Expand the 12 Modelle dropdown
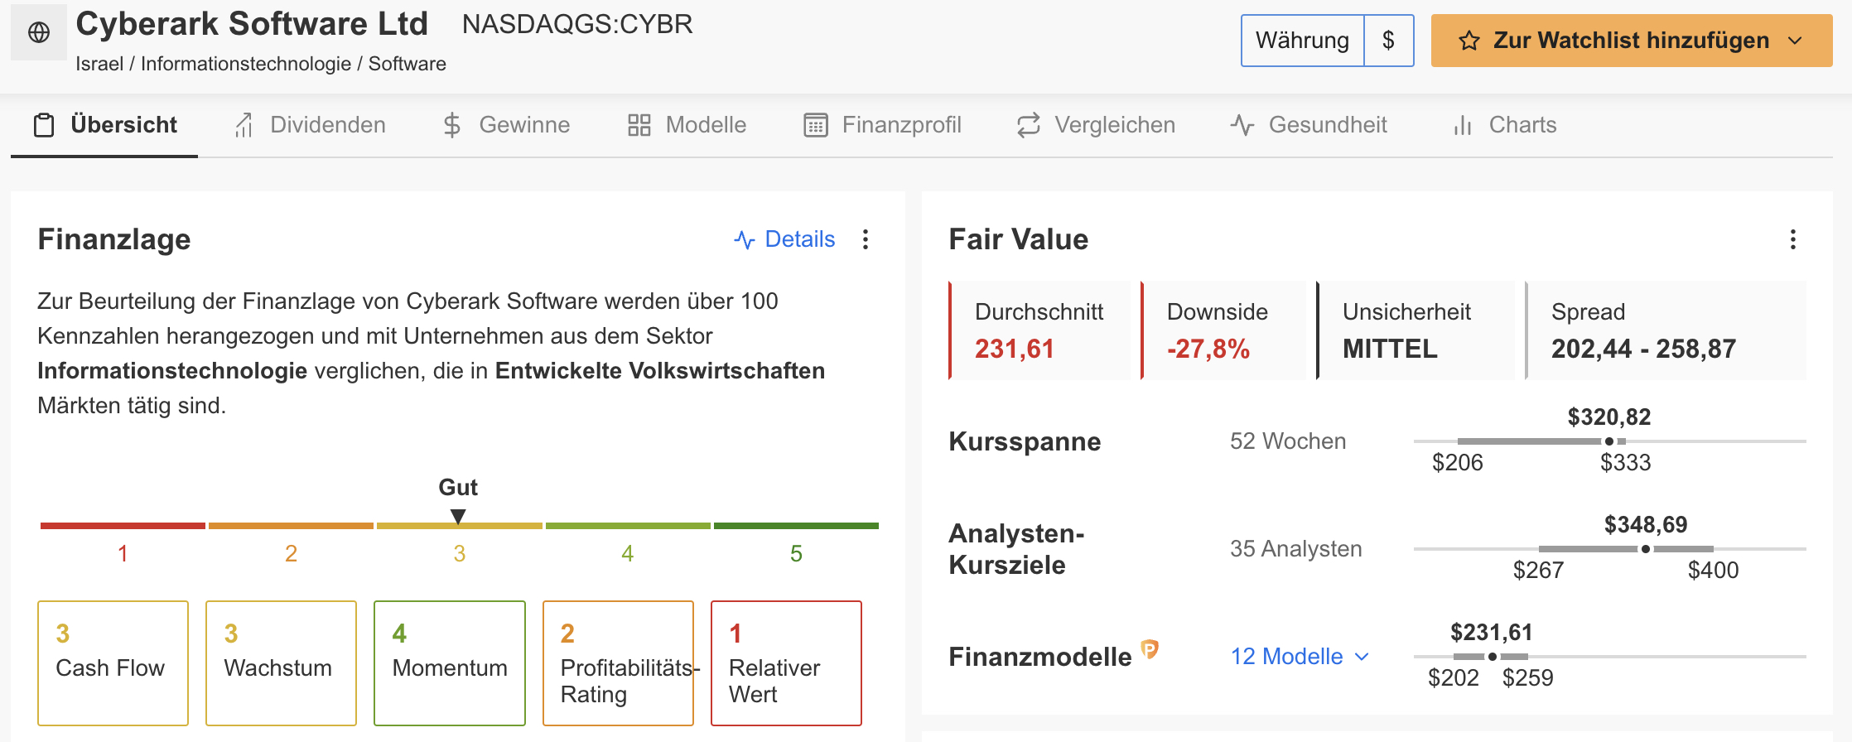1852x742 pixels. coord(1300,657)
